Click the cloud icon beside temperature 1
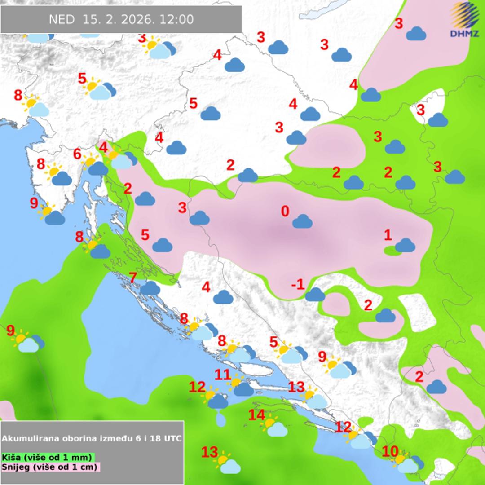Viewport: 485px width, 485px height. (x=405, y=245)
